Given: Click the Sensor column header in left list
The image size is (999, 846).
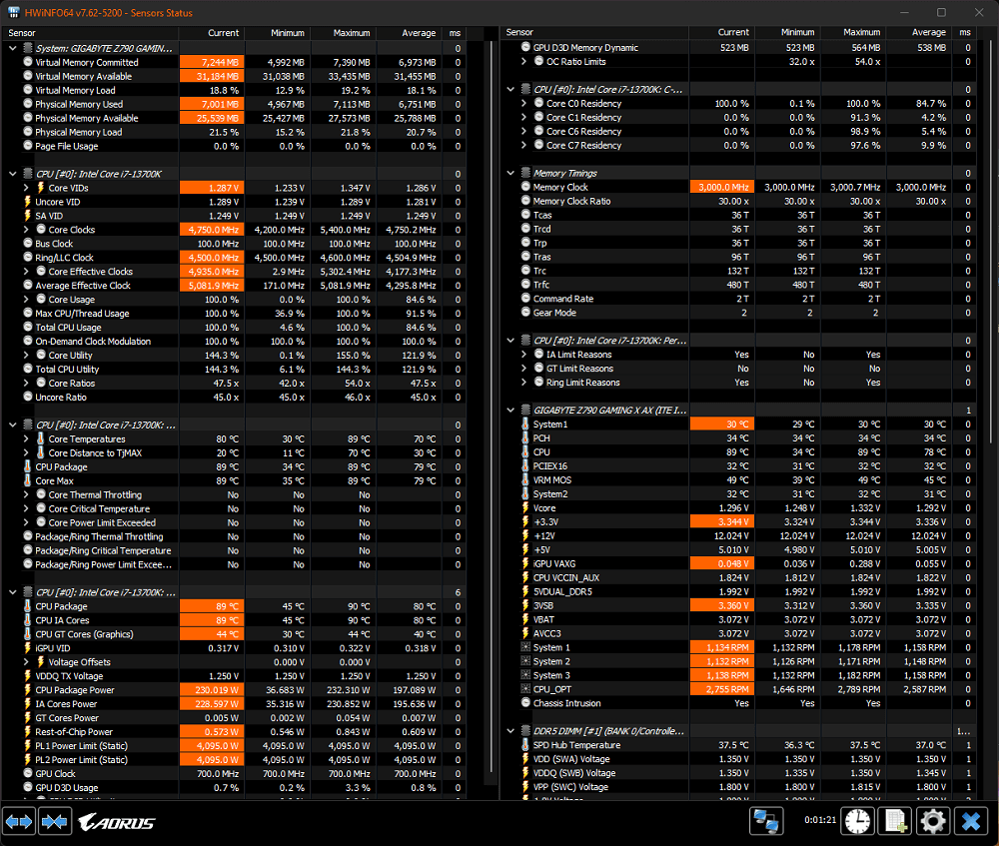Looking at the screenshot, I should (91, 33).
